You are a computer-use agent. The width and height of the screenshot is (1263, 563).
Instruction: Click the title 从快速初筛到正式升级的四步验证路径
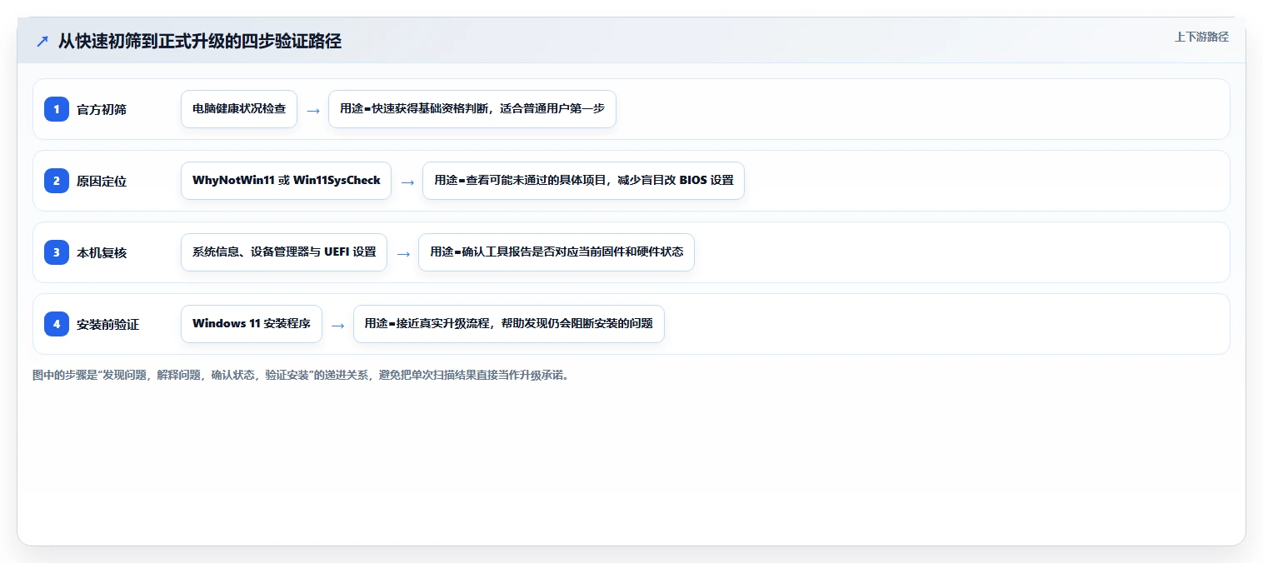200,42
